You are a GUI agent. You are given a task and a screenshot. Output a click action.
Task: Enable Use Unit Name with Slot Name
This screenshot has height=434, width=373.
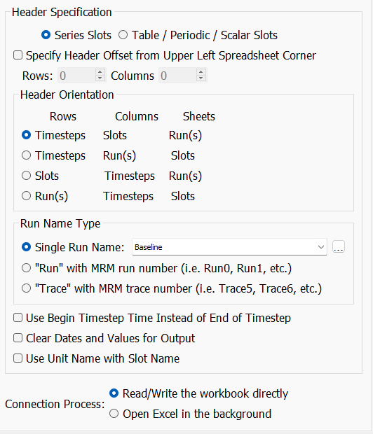pos(18,358)
